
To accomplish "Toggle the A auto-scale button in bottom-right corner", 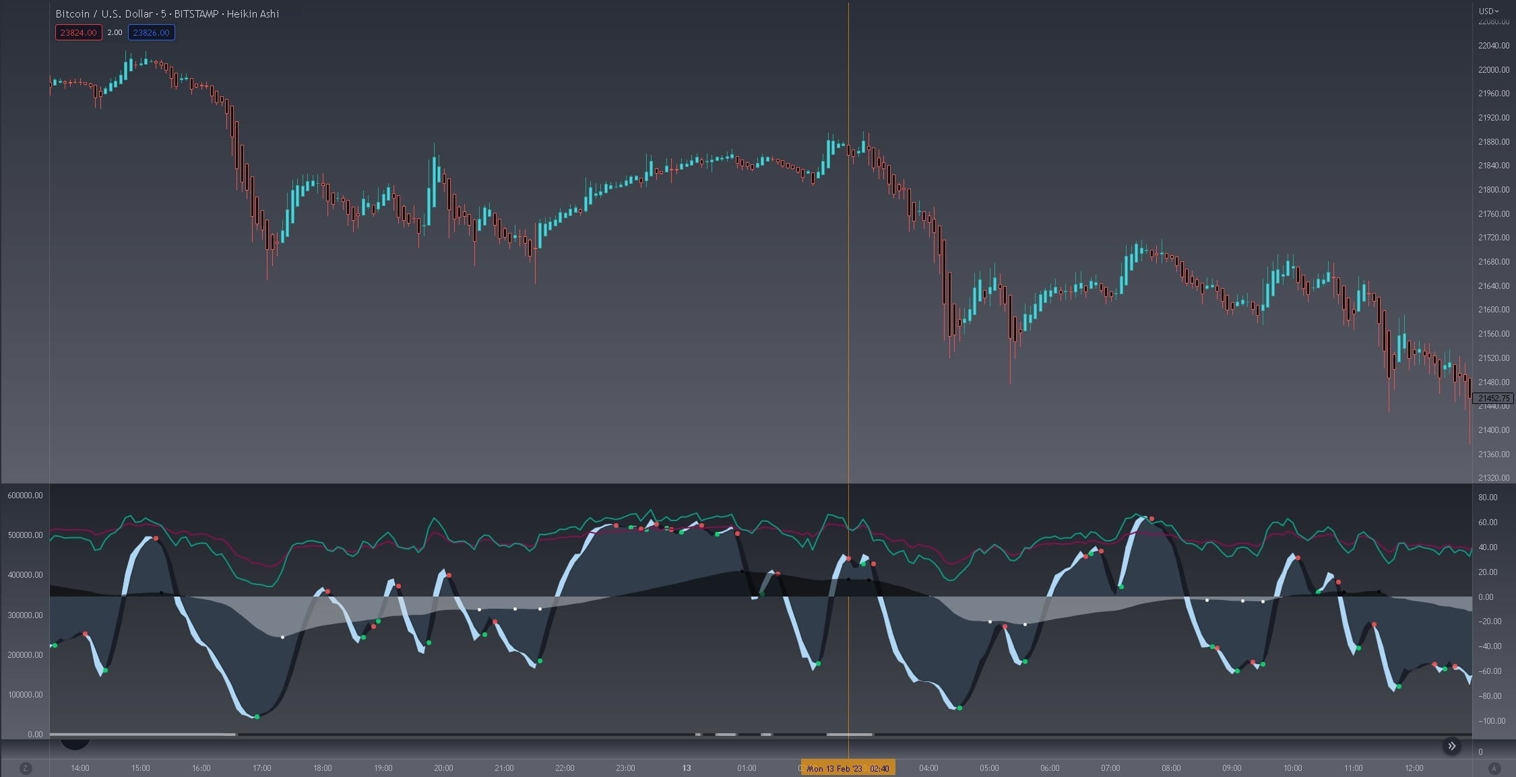I will (x=1494, y=768).
